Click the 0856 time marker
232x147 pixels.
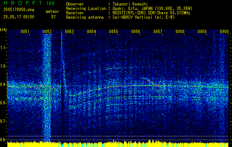(136, 31)
